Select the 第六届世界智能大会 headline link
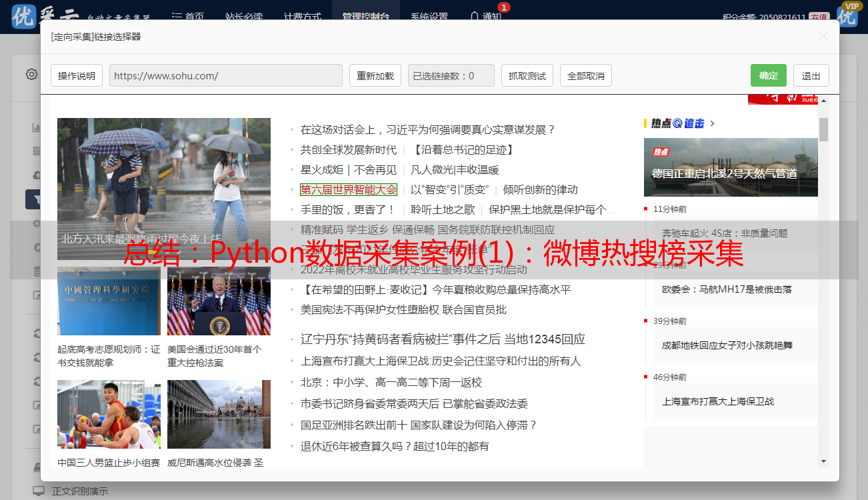Image resolution: width=868 pixels, height=500 pixels. pyautogui.click(x=348, y=189)
